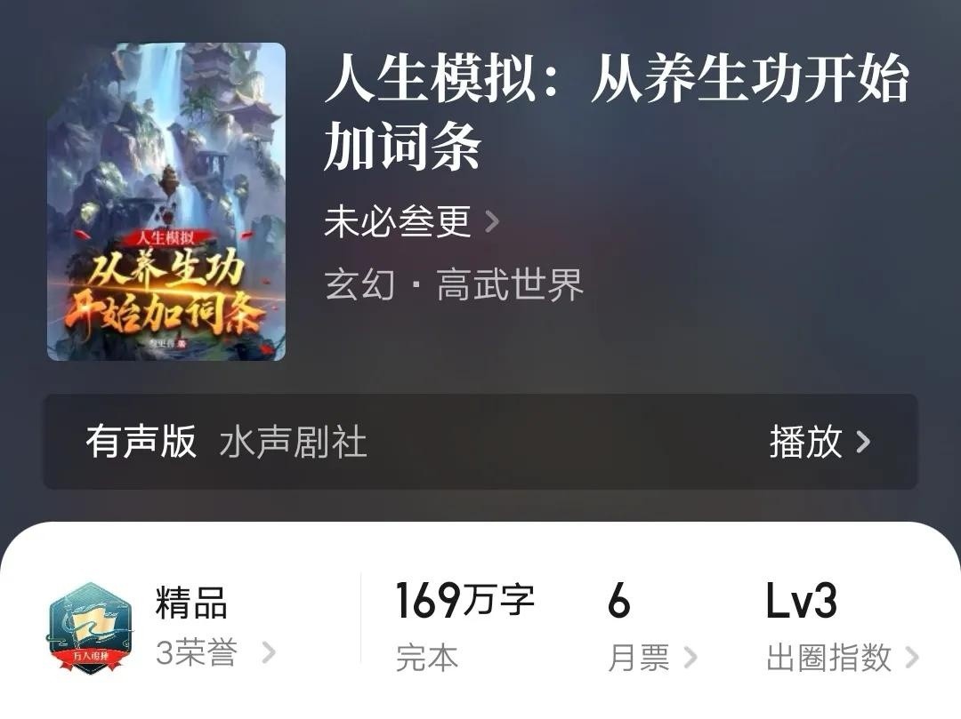
Task: Open author 未必叁更 page
Action: [x=397, y=221]
